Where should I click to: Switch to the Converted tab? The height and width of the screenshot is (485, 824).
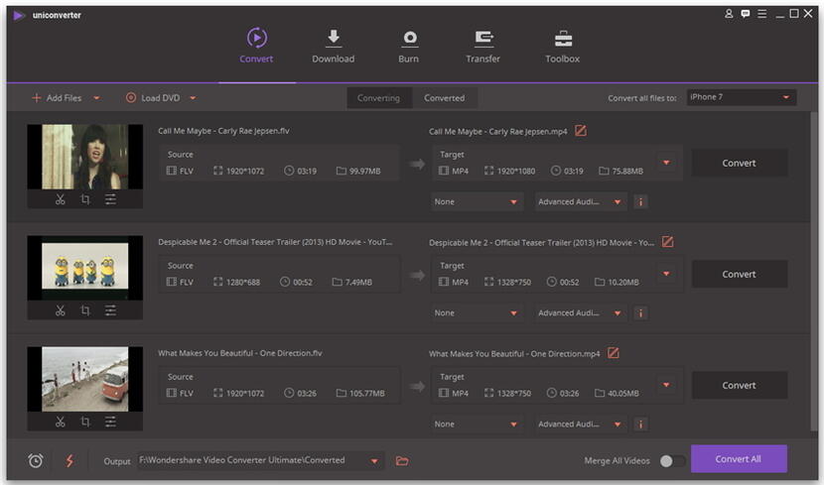pyautogui.click(x=445, y=98)
